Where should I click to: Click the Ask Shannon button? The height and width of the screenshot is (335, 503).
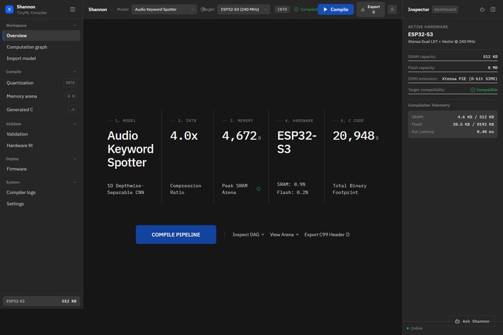coord(472,321)
